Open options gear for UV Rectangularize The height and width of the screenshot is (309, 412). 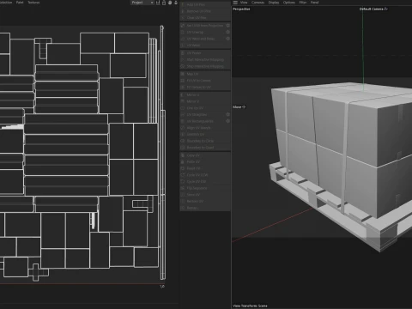coord(228,121)
